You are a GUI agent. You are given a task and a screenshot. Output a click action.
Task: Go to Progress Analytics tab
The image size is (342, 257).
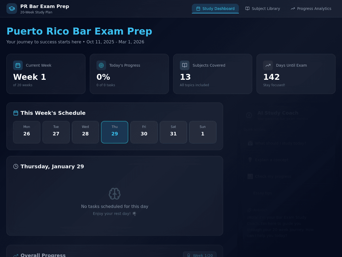(x=311, y=9)
